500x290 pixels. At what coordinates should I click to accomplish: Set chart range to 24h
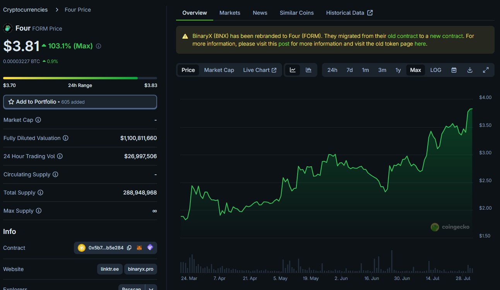click(x=332, y=70)
